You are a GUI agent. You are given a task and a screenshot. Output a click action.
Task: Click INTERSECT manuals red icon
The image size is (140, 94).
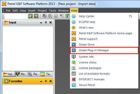(74, 79)
